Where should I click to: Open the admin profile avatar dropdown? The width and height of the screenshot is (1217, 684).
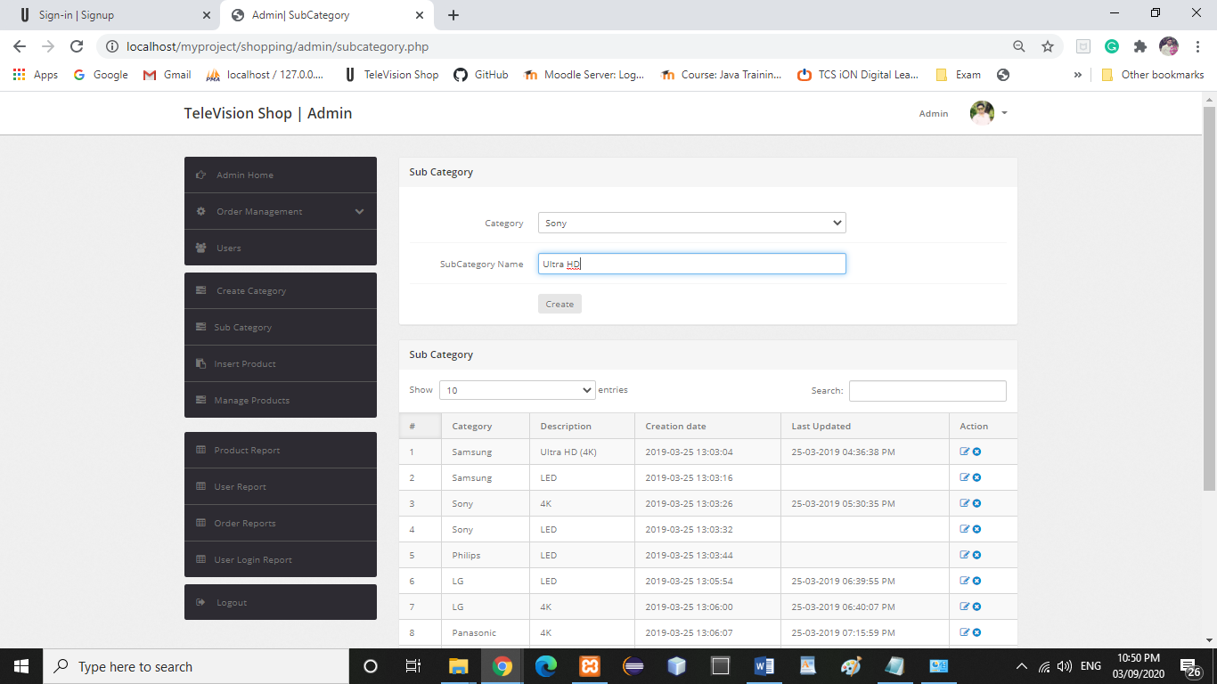tap(988, 113)
